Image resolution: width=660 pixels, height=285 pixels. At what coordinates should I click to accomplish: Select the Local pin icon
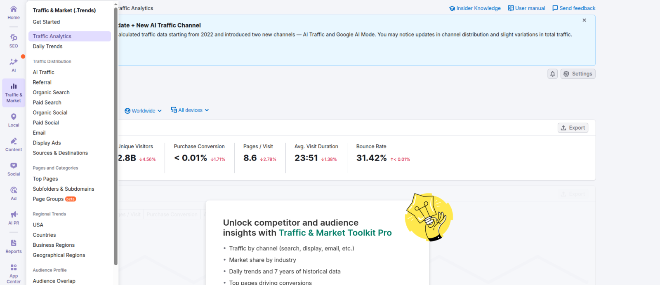pyautogui.click(x=14, y=117)
